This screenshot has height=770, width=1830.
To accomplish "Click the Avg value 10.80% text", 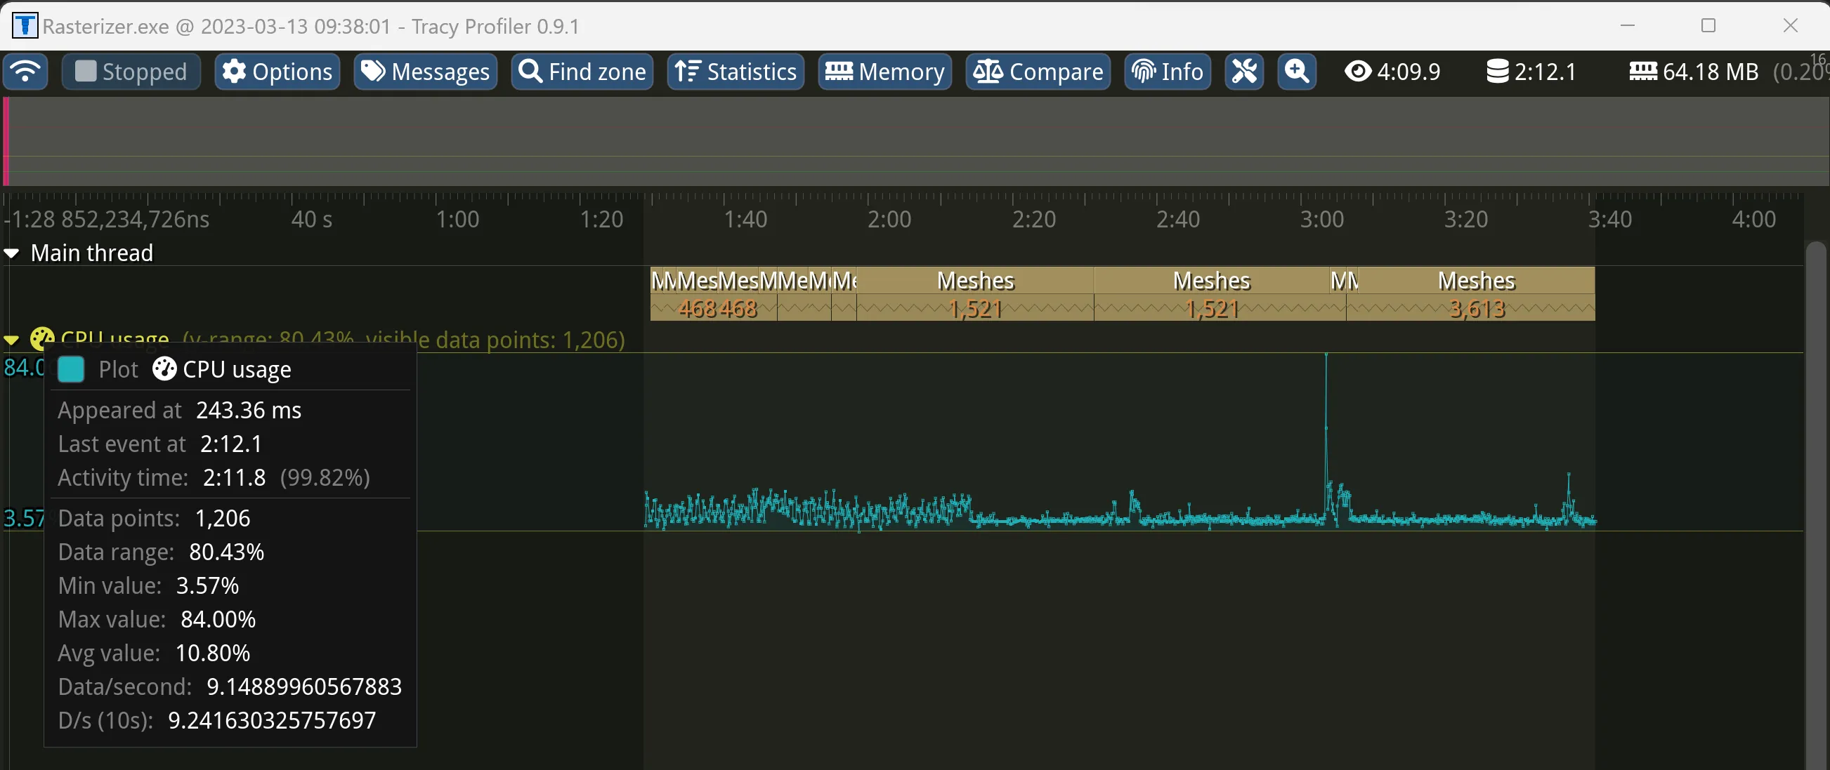I will click(x=153, y=653).
